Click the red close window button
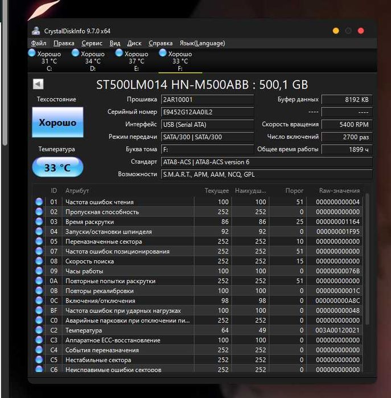The image size is (391, 398). [x=361, y=31]
